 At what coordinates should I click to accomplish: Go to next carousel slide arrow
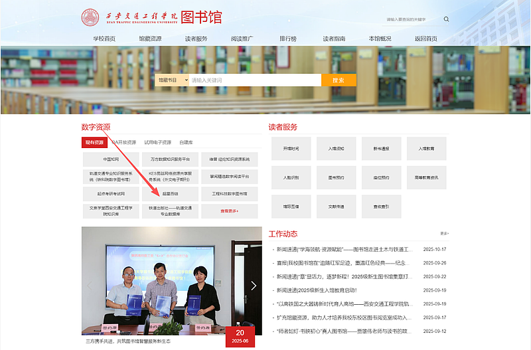tap(253, 286)
